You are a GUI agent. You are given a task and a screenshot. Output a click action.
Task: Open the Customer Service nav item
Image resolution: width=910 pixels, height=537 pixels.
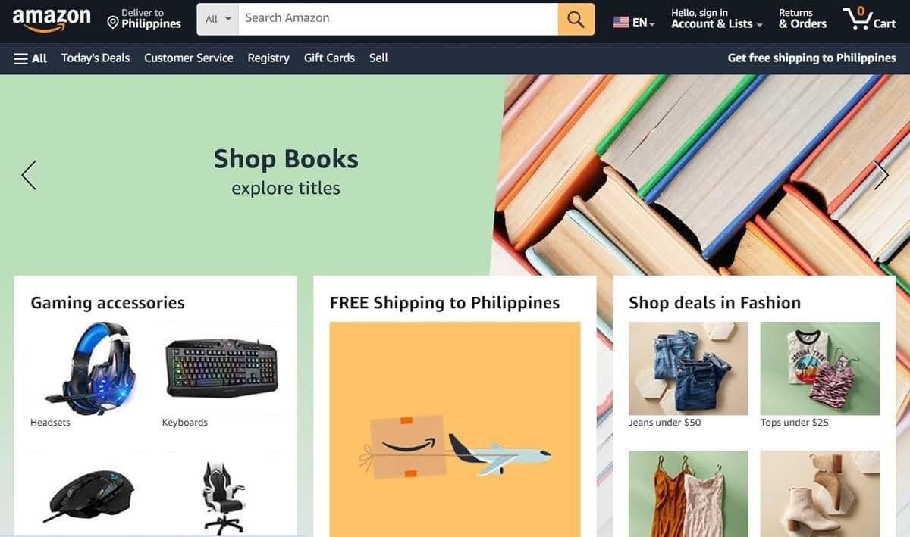189,58
